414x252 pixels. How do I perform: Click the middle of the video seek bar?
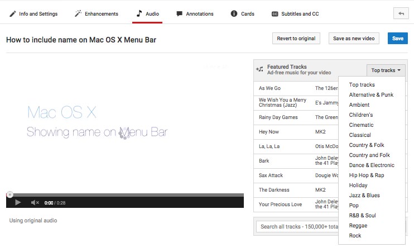pyautogui.click(x=125, y=195)
